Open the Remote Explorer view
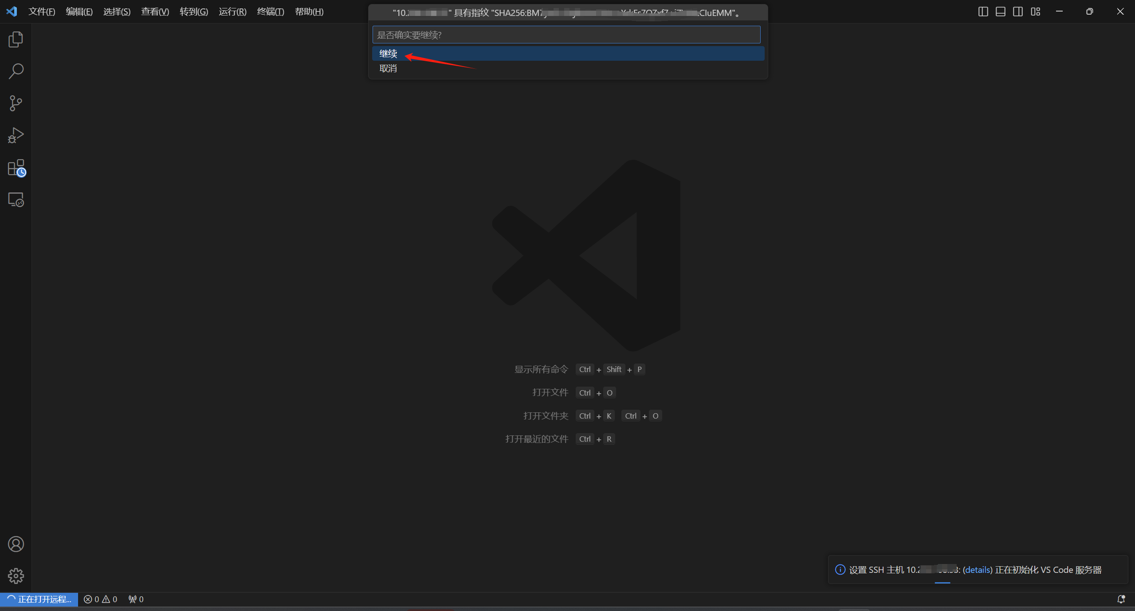The width and height of the screenshot is (1135, 611). click(16, 200)
